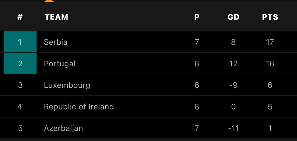The image size is (297, 141).
Task: Click the P column header
Action: click(x=197, y=17)
